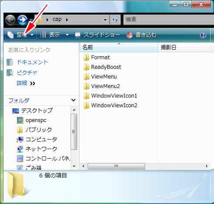The height and width of the screenshot is (204, 214).
Task: Click the horizontal scrollbar right arrow
Action: point(207,166)
